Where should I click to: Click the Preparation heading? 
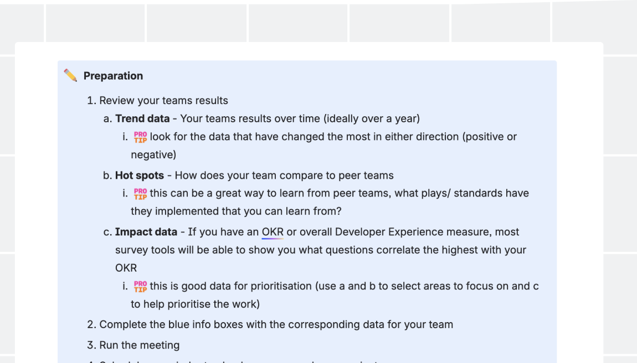point(113,76)
